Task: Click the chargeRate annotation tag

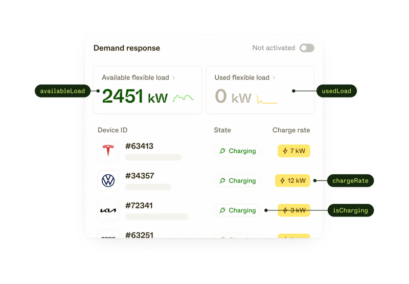Action: point(350,180)
